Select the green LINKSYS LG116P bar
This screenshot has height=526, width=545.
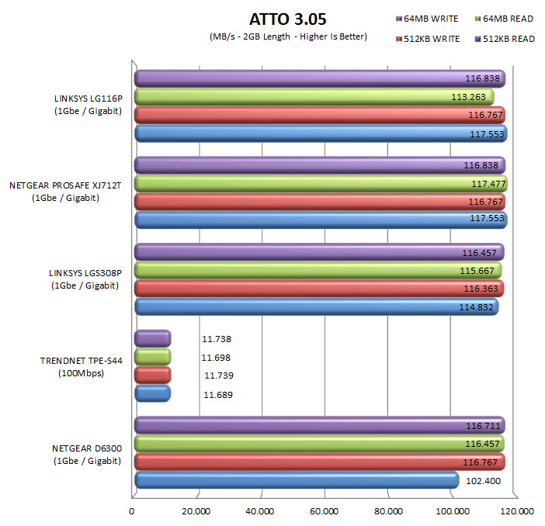(314, 97)
